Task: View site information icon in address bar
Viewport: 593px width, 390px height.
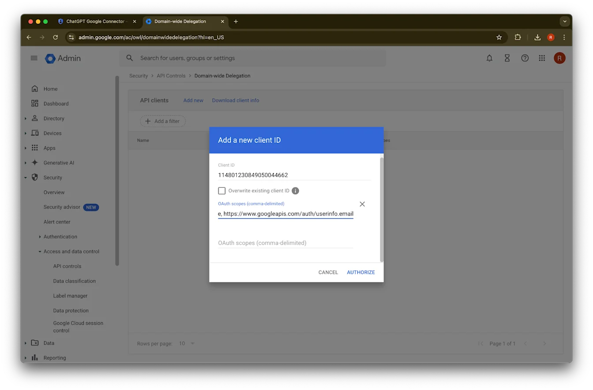Action: click(x=71, y=37)
